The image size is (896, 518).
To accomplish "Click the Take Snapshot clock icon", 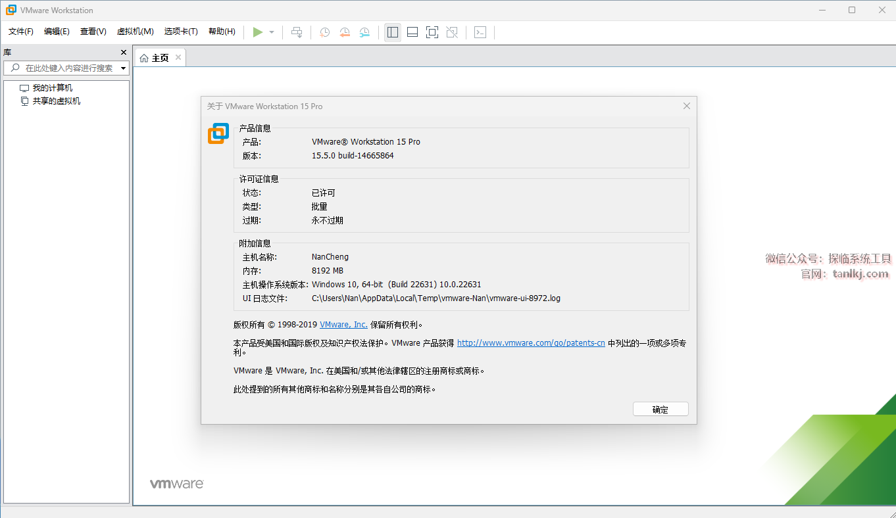I will [324, 32].
